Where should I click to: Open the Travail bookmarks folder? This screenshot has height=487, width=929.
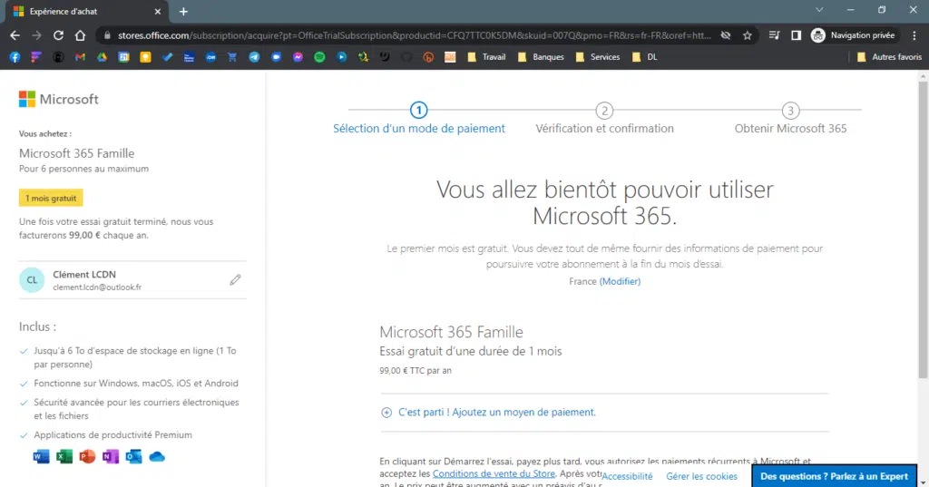pos(486,57)
